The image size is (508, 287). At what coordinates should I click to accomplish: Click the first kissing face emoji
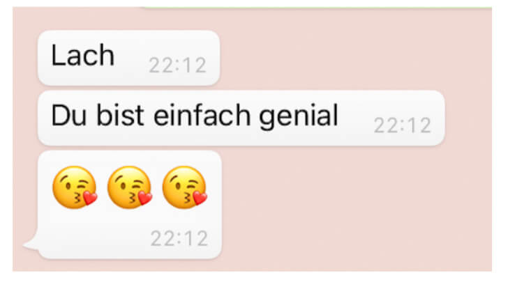click(x=75, y=187)
